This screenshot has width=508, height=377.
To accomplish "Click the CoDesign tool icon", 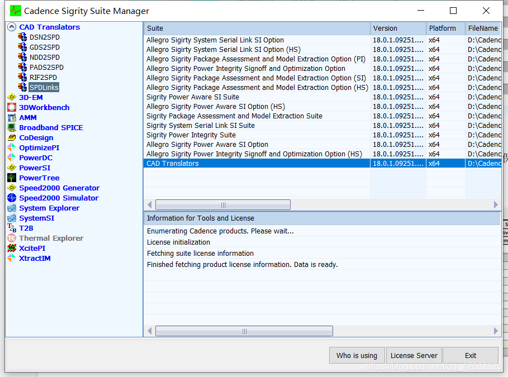I will (x=12, y=137).
